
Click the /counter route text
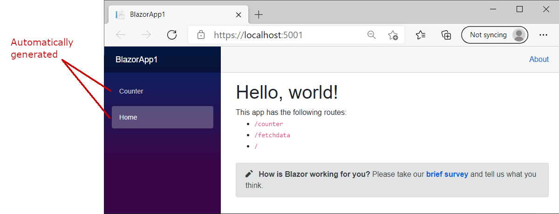[x=269, y=124]
